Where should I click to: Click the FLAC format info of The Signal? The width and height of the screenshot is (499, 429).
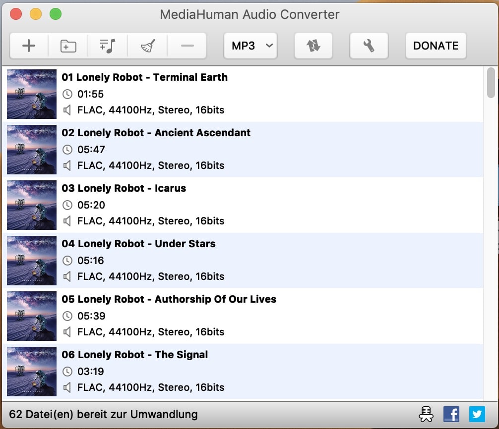pos(151,387)
